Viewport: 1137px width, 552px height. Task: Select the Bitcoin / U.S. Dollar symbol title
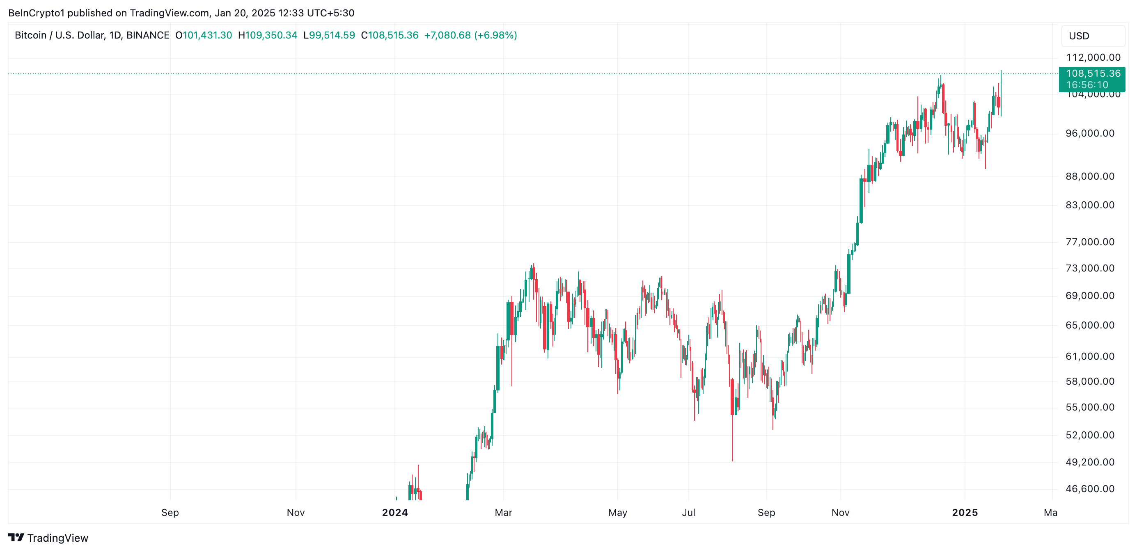(x=92, y=35)
